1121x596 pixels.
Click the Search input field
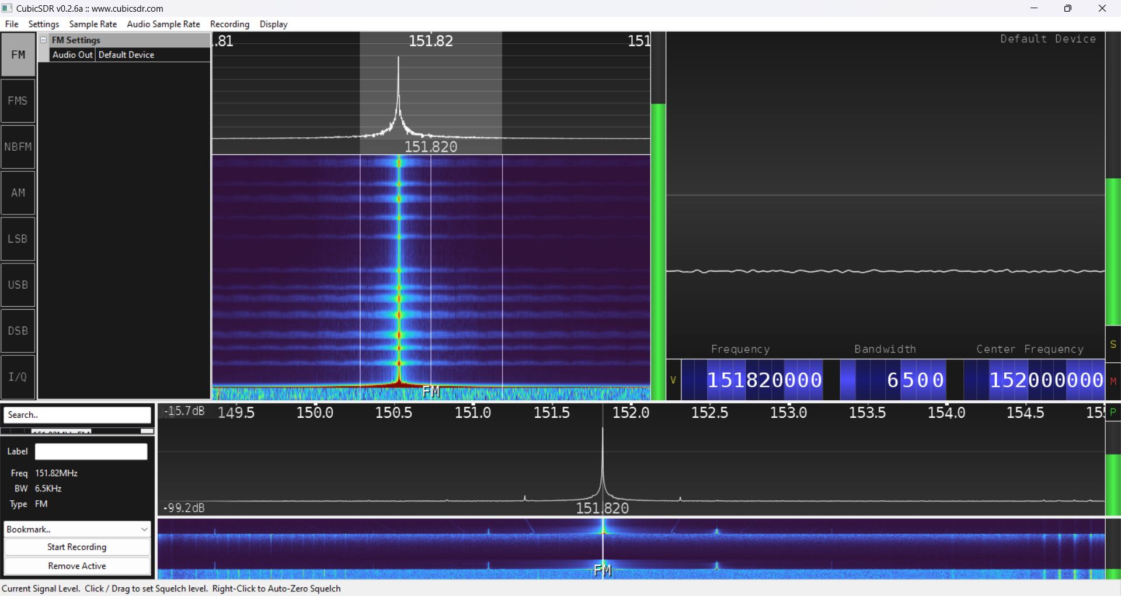(x=77, y=415)
